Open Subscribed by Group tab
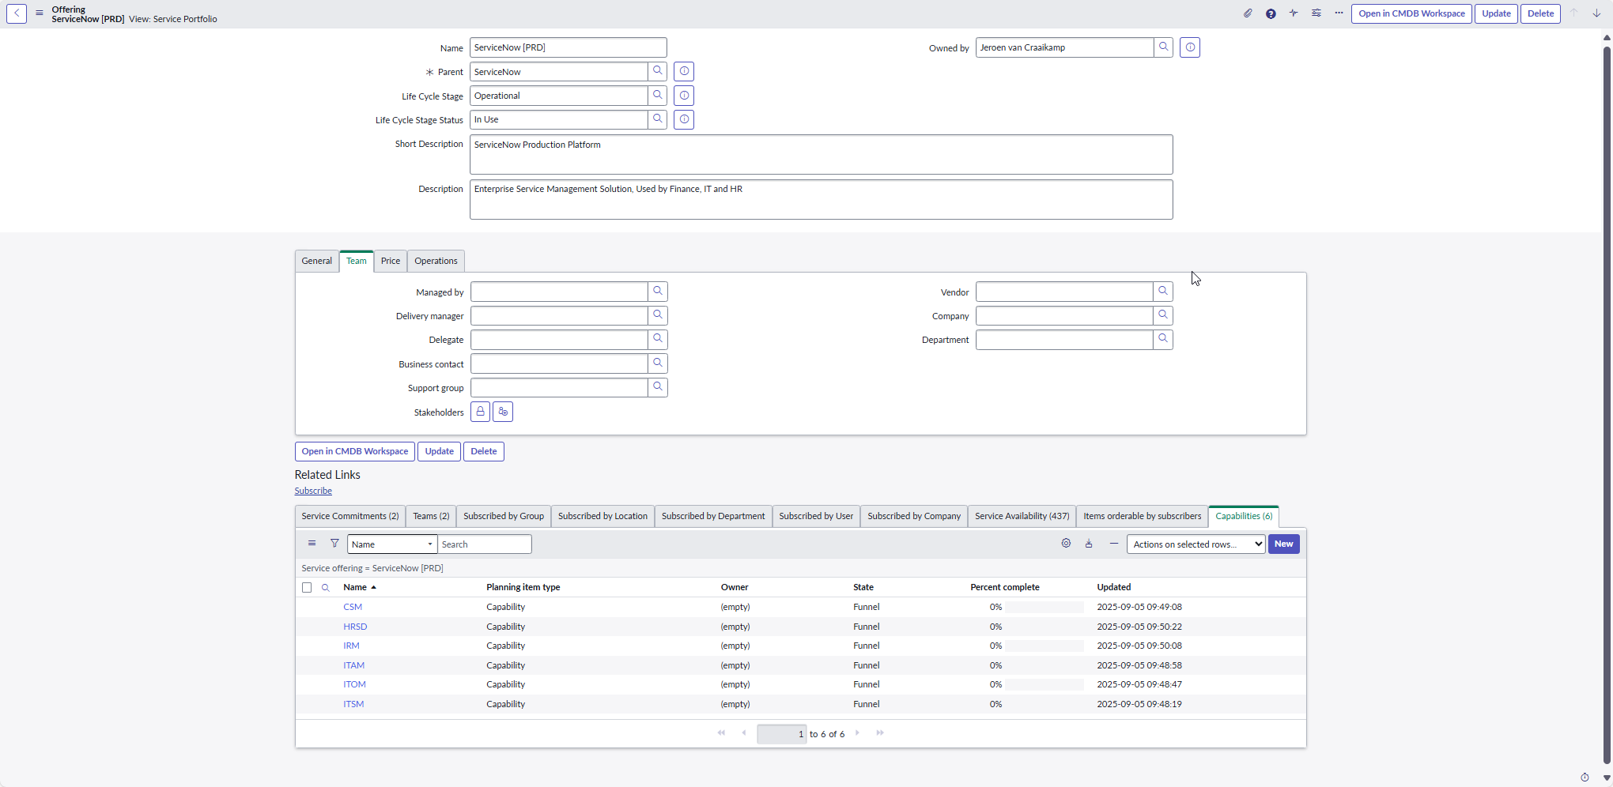This screenshot has height=787, width=1613. click(504, 516)
